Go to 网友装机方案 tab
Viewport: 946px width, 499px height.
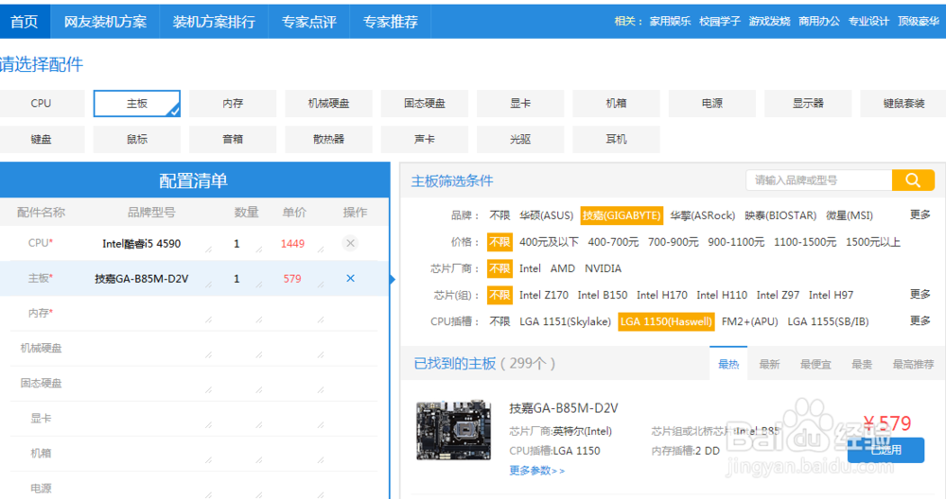coord(106,22)
